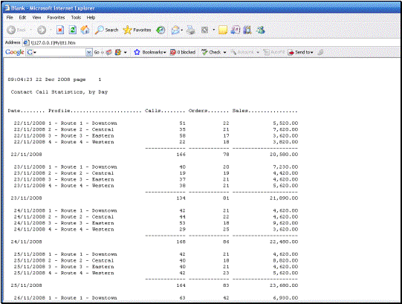Click the sales total 23,680.00

284,285
